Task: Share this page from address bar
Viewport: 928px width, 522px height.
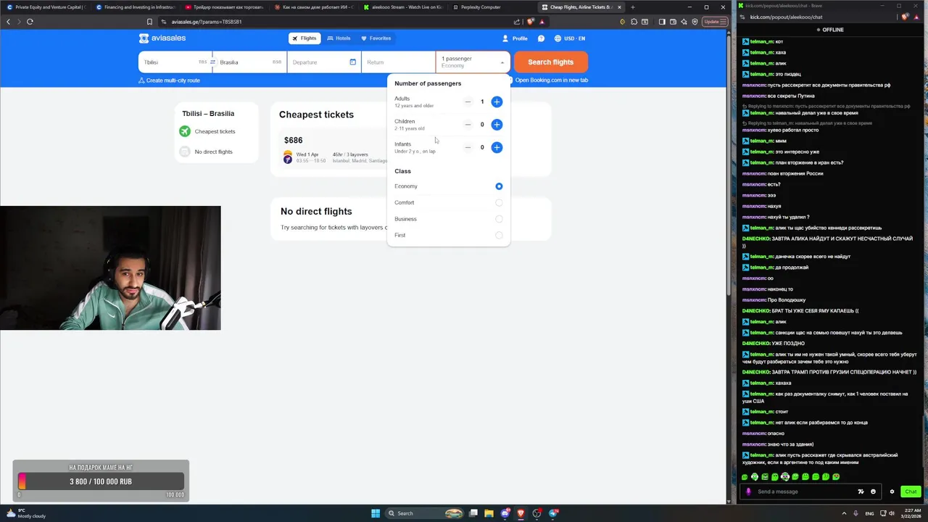Action: (517, 22)
